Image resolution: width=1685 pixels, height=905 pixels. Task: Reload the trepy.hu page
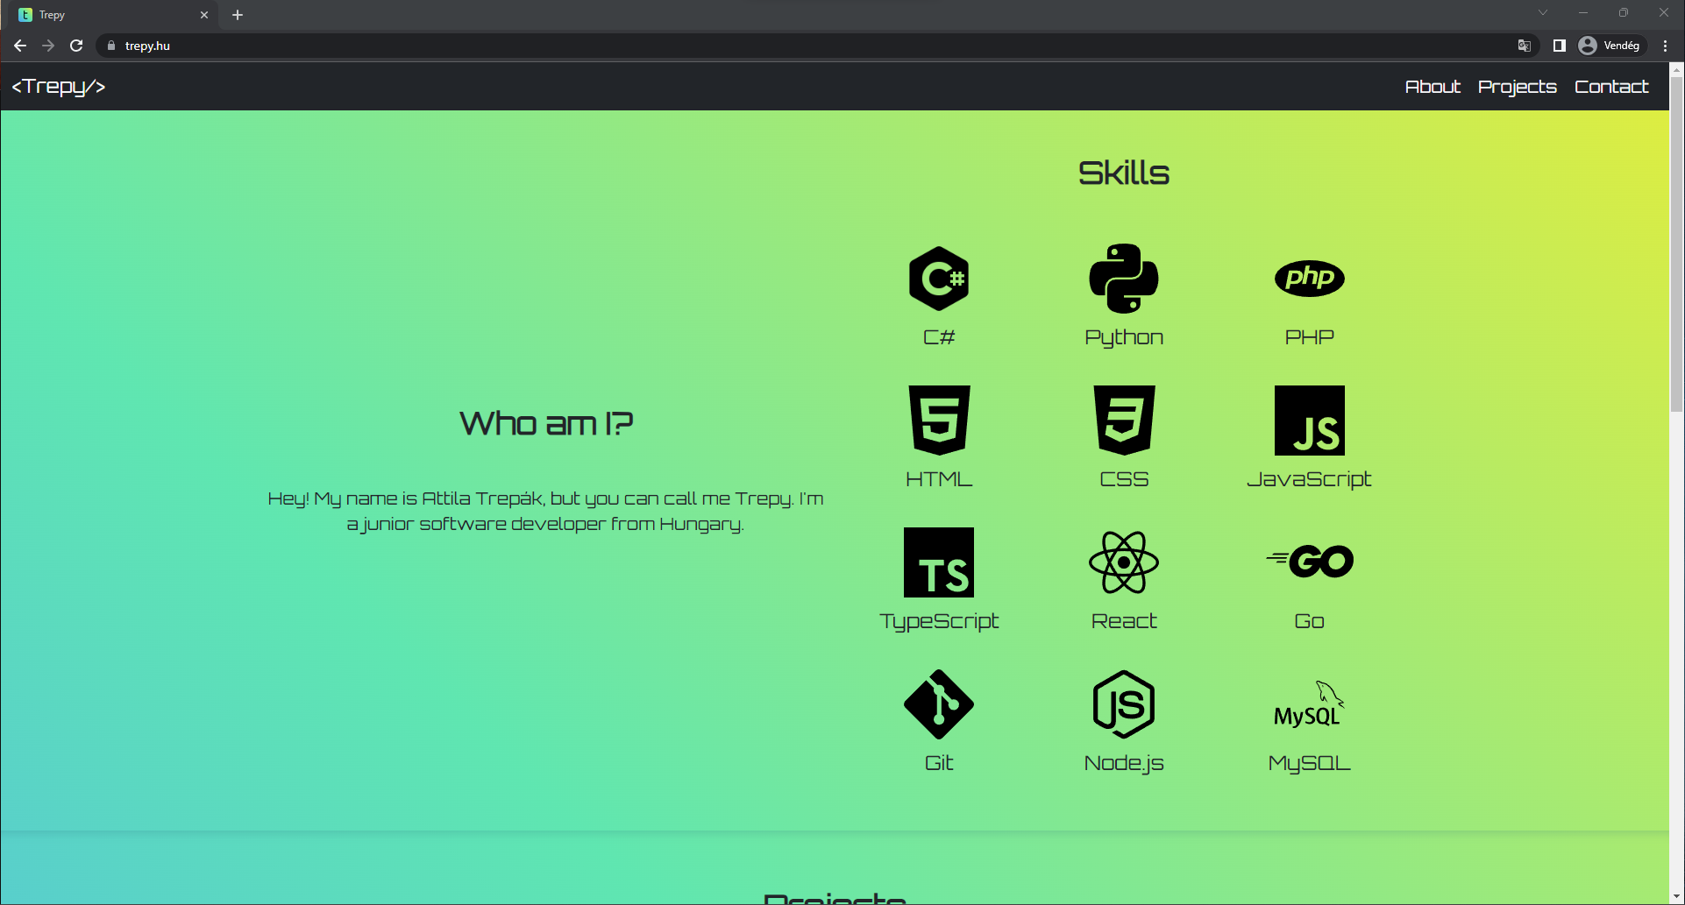(x=76, y=46)
